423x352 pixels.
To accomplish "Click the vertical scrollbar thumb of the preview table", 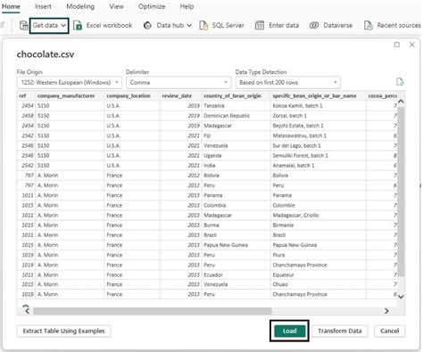I will (x=401, y=192).
